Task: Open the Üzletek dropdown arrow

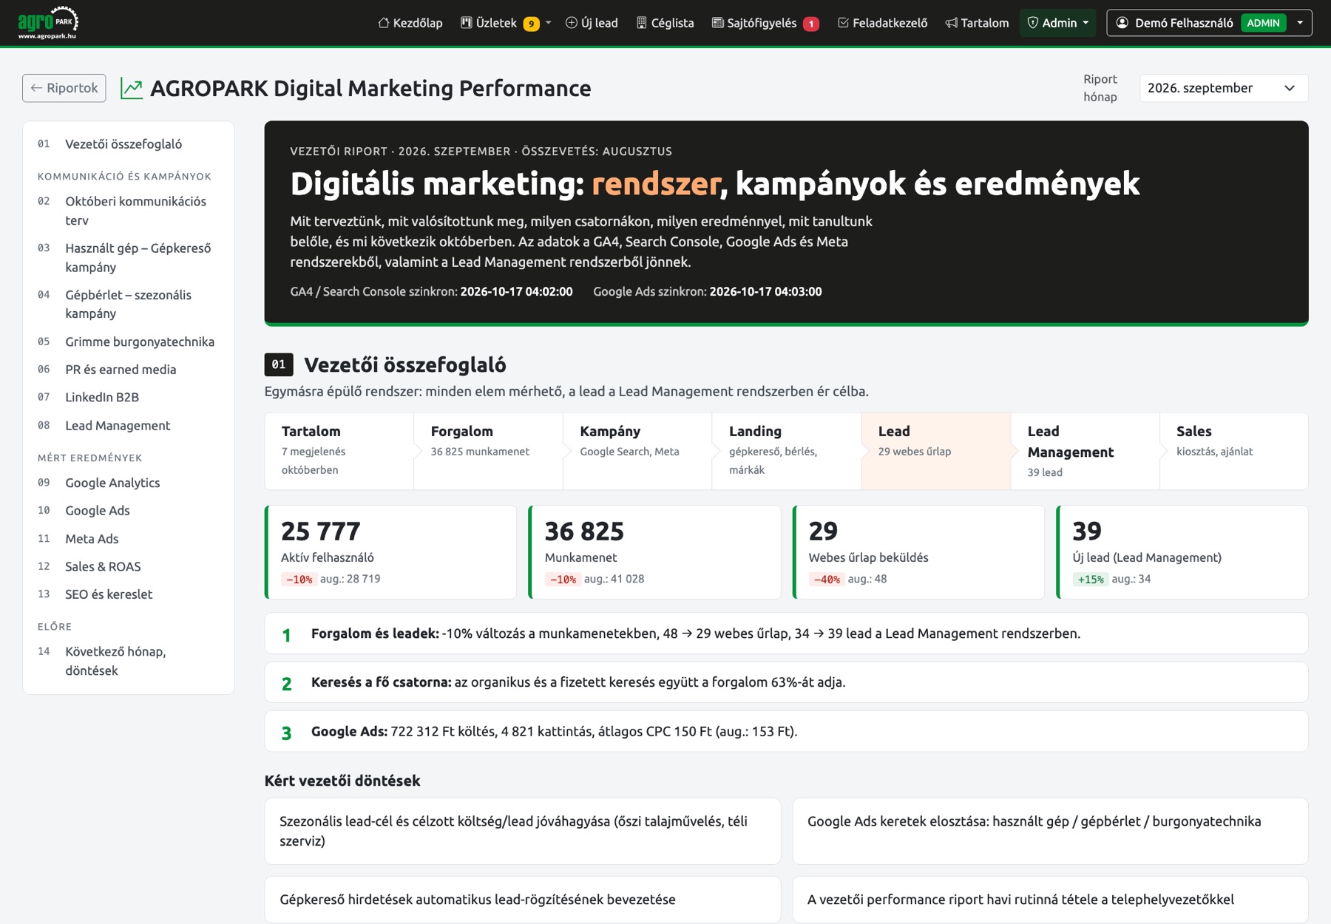Action: pos(548,23)
